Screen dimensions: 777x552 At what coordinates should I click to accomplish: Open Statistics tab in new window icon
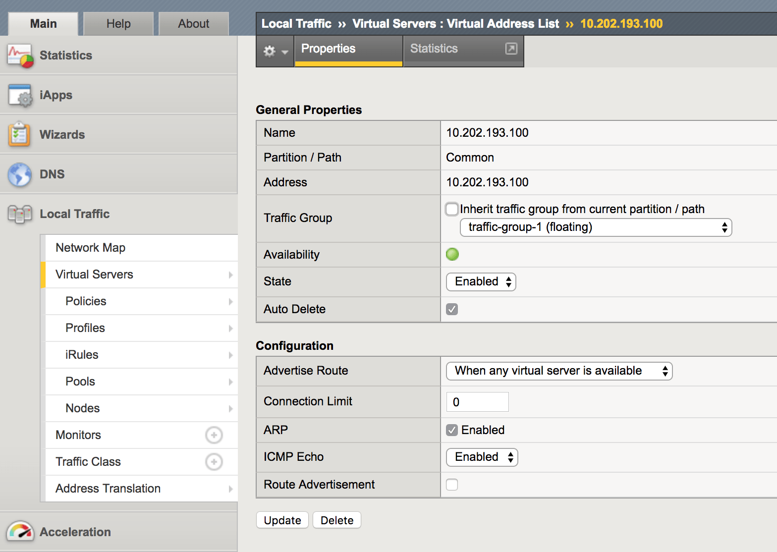511,49
